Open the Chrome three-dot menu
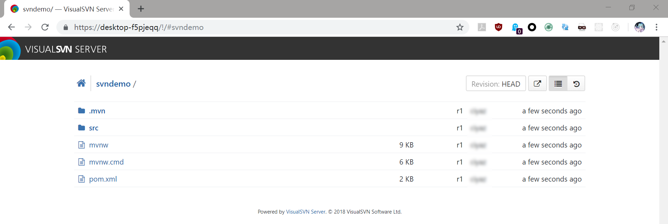The image size is (668, 224). click(x=656, y=27)
